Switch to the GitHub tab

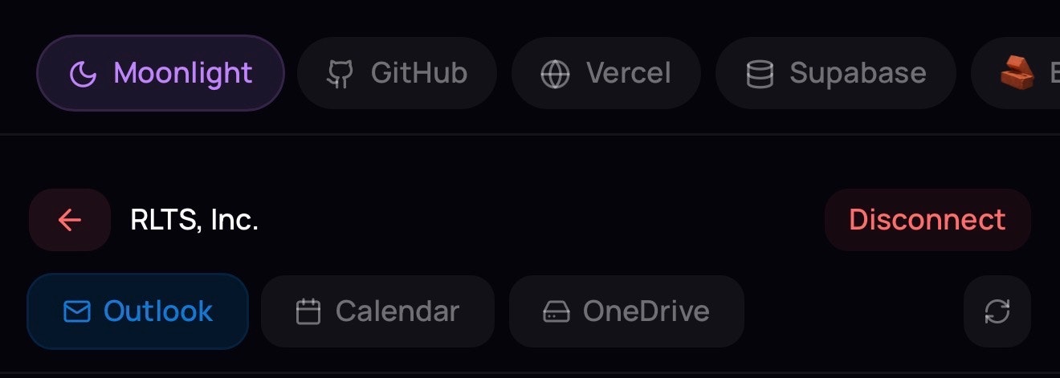tap(397, 73)
